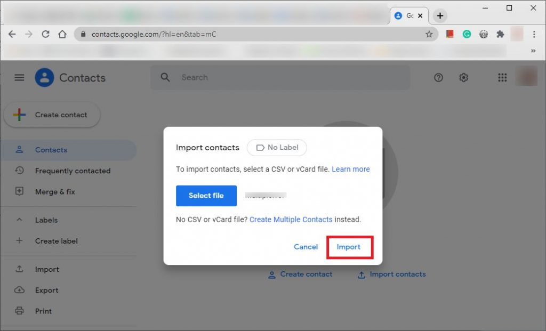Select Export from the sidebar
The height and width of the screenshot is (331, 546).
point(47,290)
